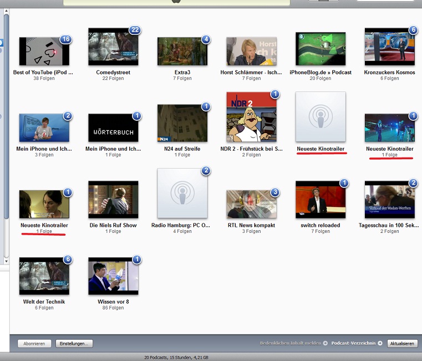The image size is (422, 361).
Task: Select the Radio Hamburg placeholder artwork
Action: click(x=182, y=193)
